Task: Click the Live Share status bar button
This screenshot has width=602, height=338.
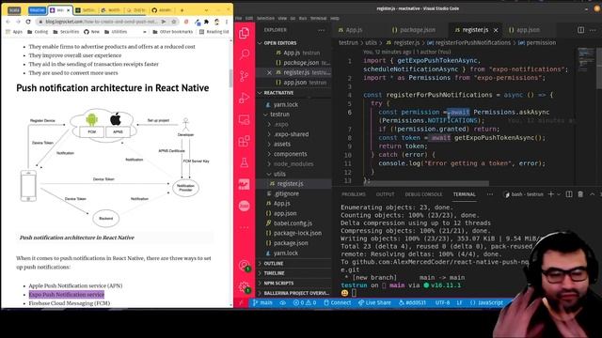Action: pos(374,302)
